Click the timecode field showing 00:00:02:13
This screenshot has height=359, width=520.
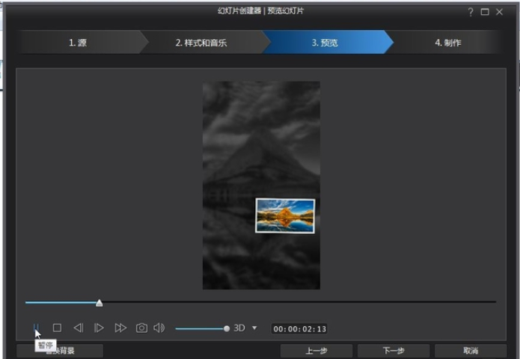tap(299, 328)
